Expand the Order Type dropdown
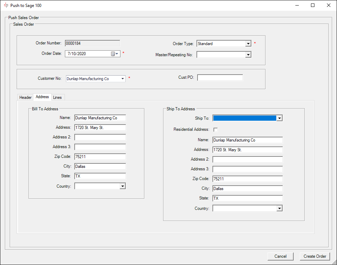 pyautogui.click(x=248, y=44)
